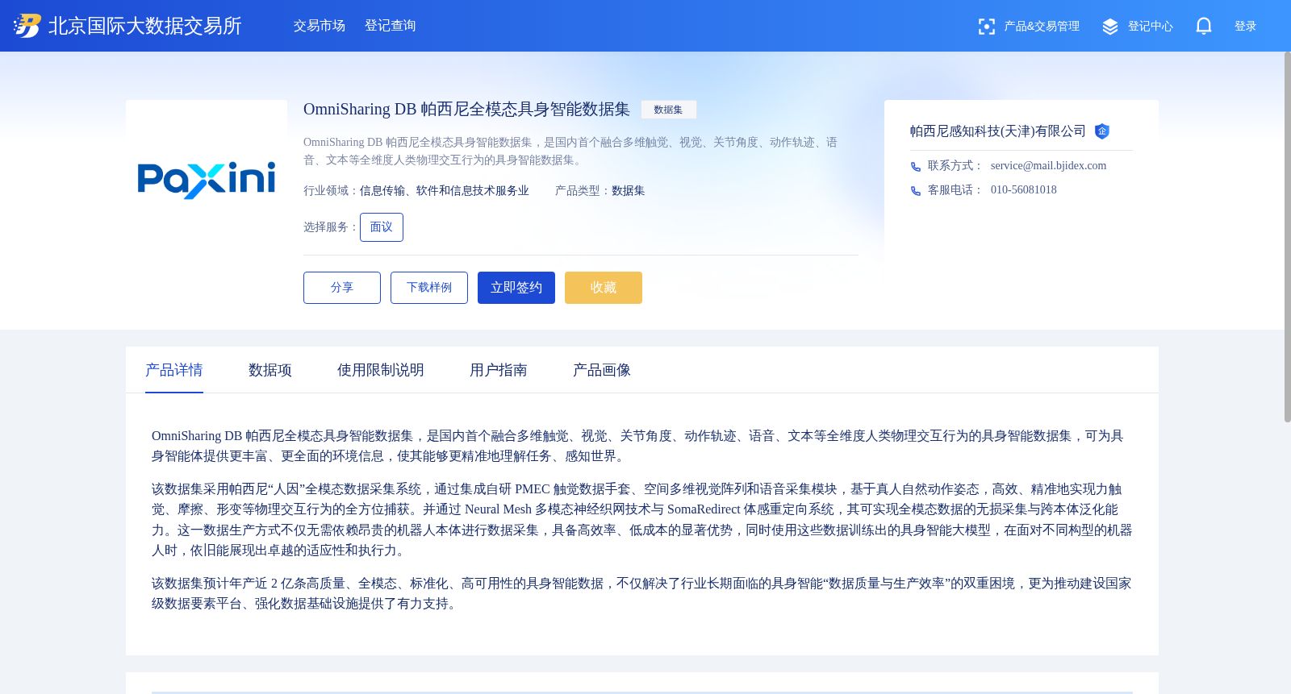Switch to the 用户指南 tab
The height and width of the screenshot is (694, 1291).
[499, 370]
